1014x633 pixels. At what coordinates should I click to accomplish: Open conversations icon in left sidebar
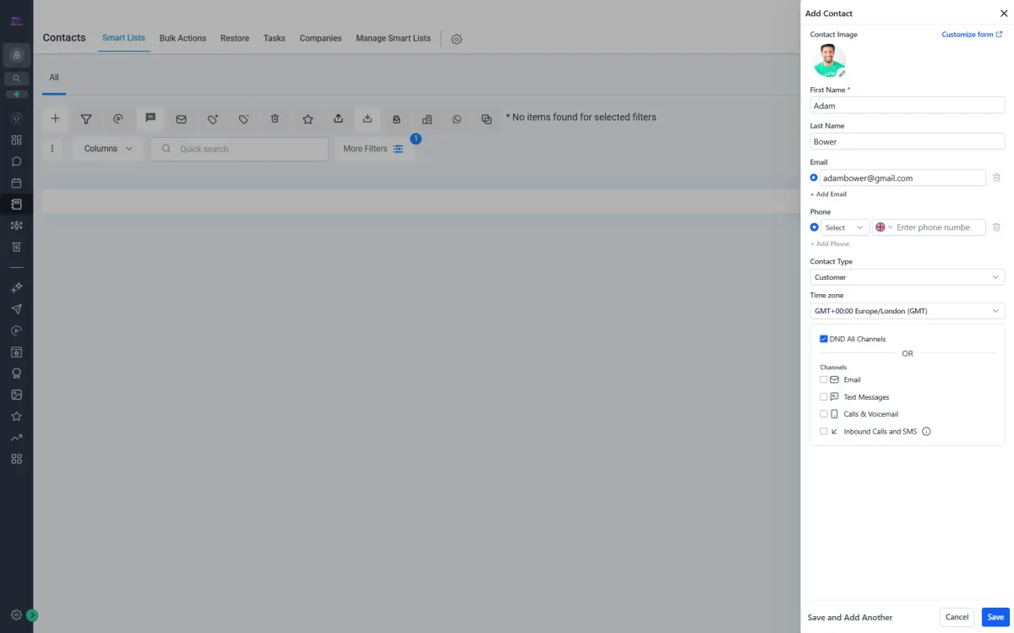(16, 161)
